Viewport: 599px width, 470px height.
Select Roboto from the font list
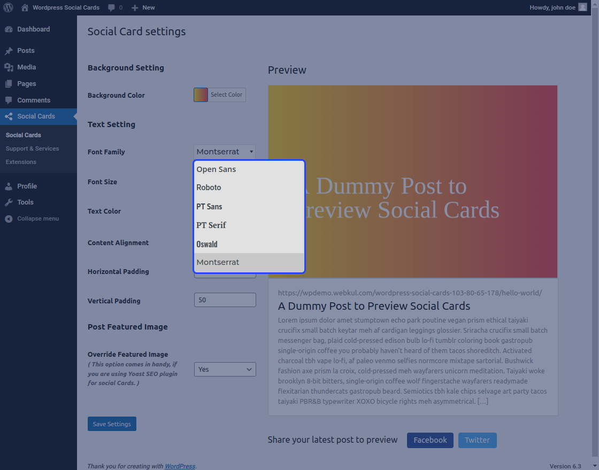coord(209,187)
